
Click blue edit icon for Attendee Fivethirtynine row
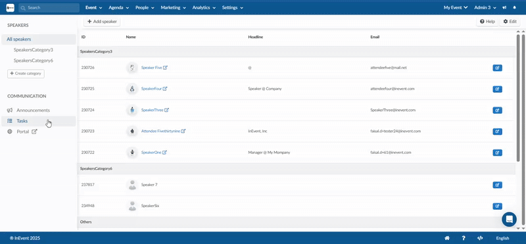tap(497, 132)
